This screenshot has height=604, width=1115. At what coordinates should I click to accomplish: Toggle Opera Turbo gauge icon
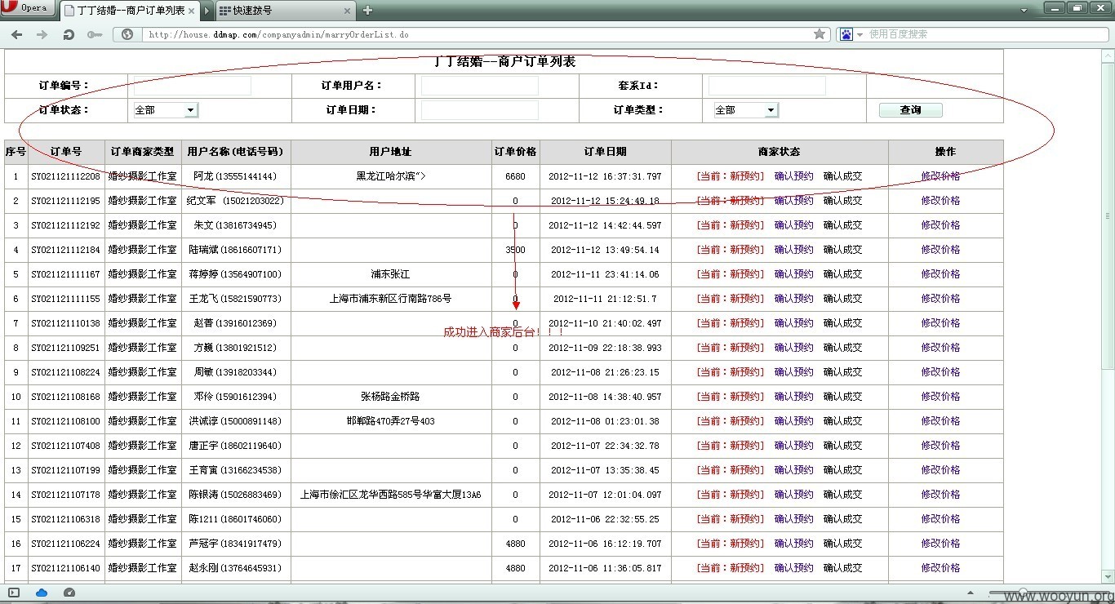pyautogui.click(x=69, y=593)
